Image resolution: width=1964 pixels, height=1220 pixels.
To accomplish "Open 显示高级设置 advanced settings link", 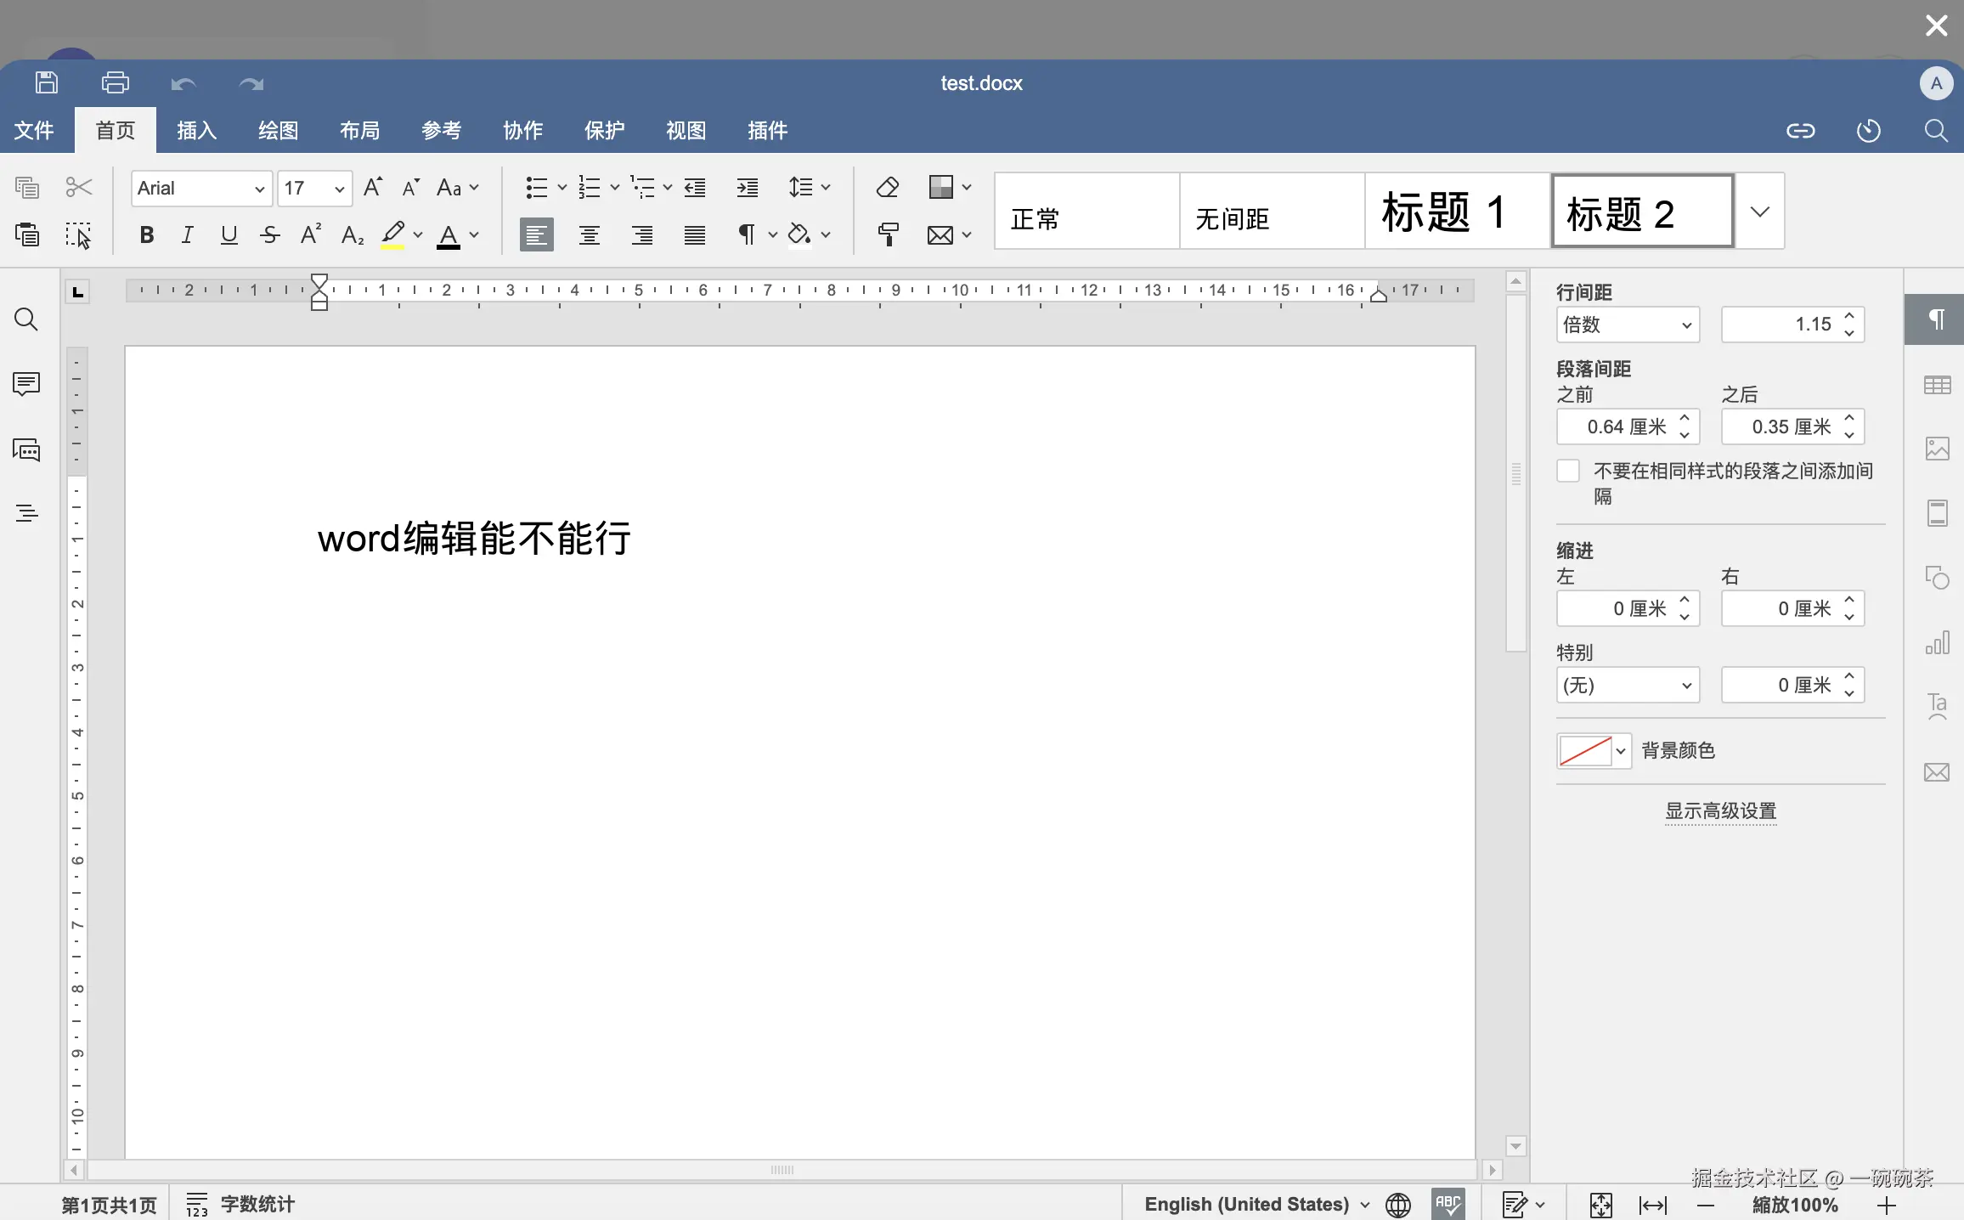I will (x=1719, y=811).
